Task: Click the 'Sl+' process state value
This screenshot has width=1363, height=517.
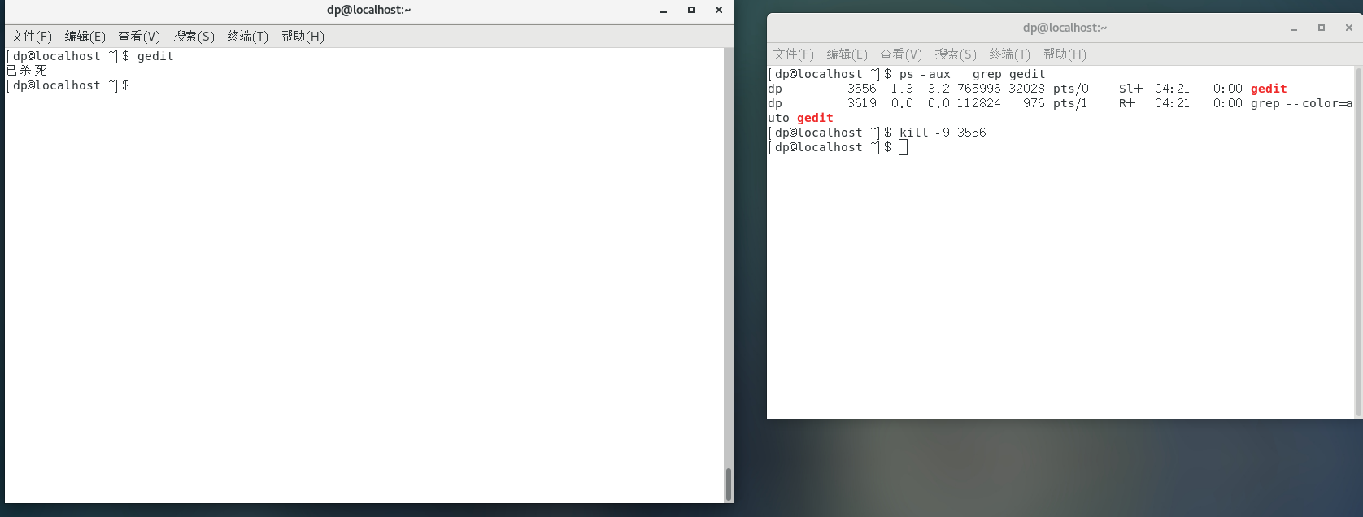Action: [1131, 89]
